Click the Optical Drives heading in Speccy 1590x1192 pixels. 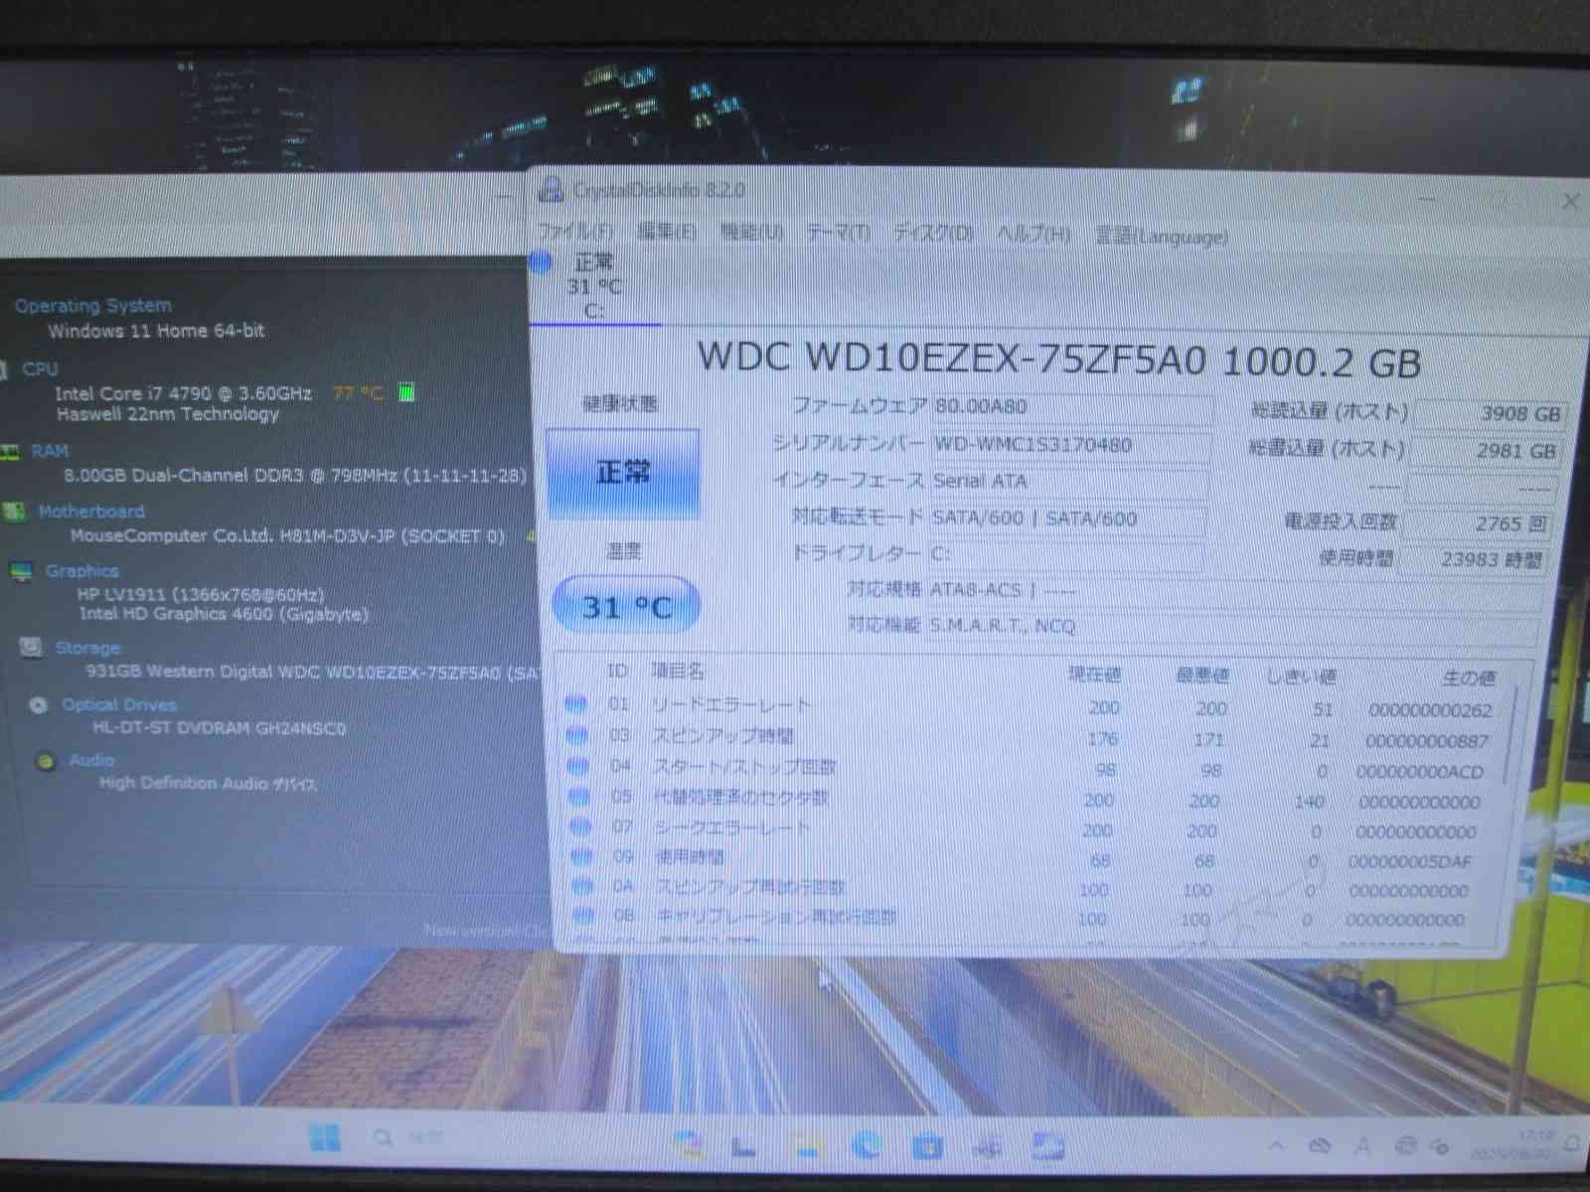coord(118,704)
